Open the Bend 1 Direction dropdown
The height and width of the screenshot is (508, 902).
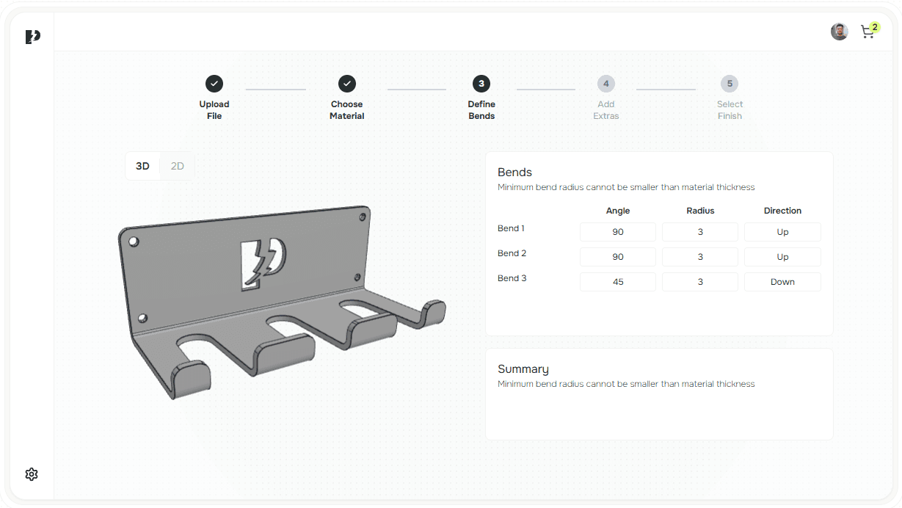click(x=782, y=232)
